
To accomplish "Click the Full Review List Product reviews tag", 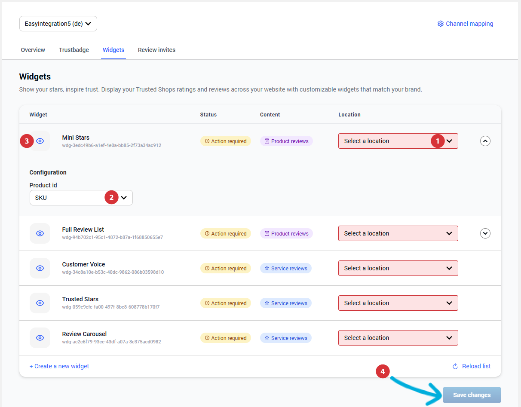I will coord(286,233).
